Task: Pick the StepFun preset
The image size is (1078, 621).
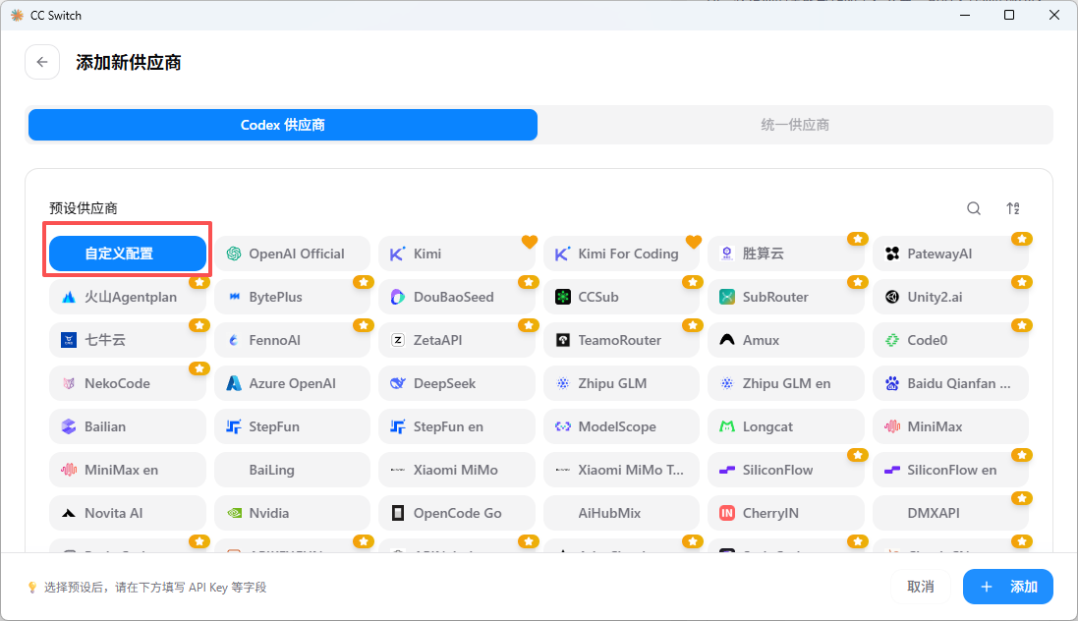Action: [292, 426]
